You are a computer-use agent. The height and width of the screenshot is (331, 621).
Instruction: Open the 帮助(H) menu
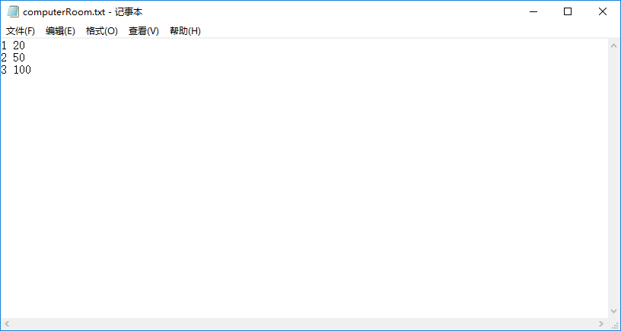(185, 31)
